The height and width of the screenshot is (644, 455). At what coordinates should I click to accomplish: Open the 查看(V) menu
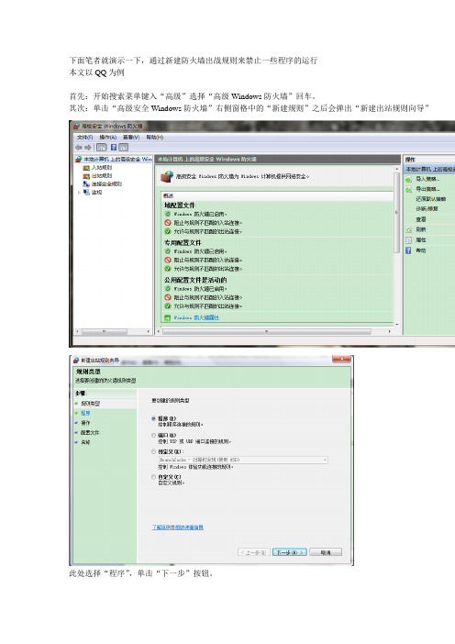[x=131, y=138]
